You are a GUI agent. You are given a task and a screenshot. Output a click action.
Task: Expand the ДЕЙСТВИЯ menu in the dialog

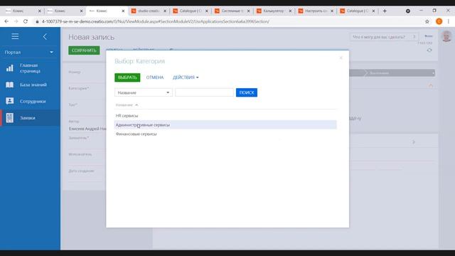(186, 78)
